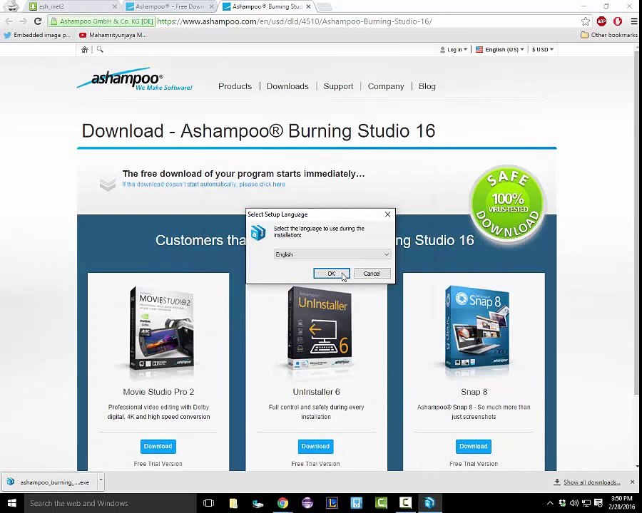Open the English (US) language dropdown

500,49
